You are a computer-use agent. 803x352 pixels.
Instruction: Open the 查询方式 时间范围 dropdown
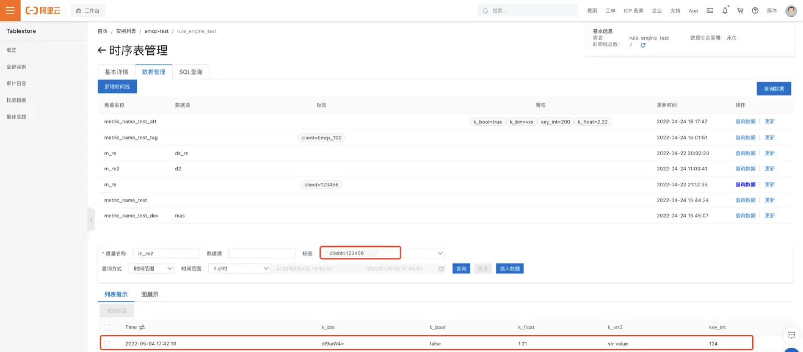click(153, 268)
